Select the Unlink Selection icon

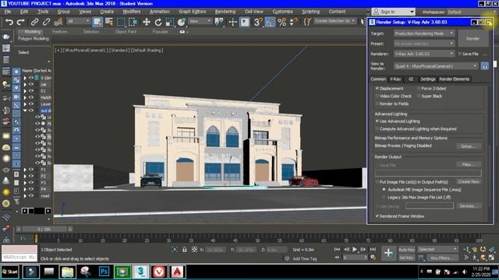46,22
